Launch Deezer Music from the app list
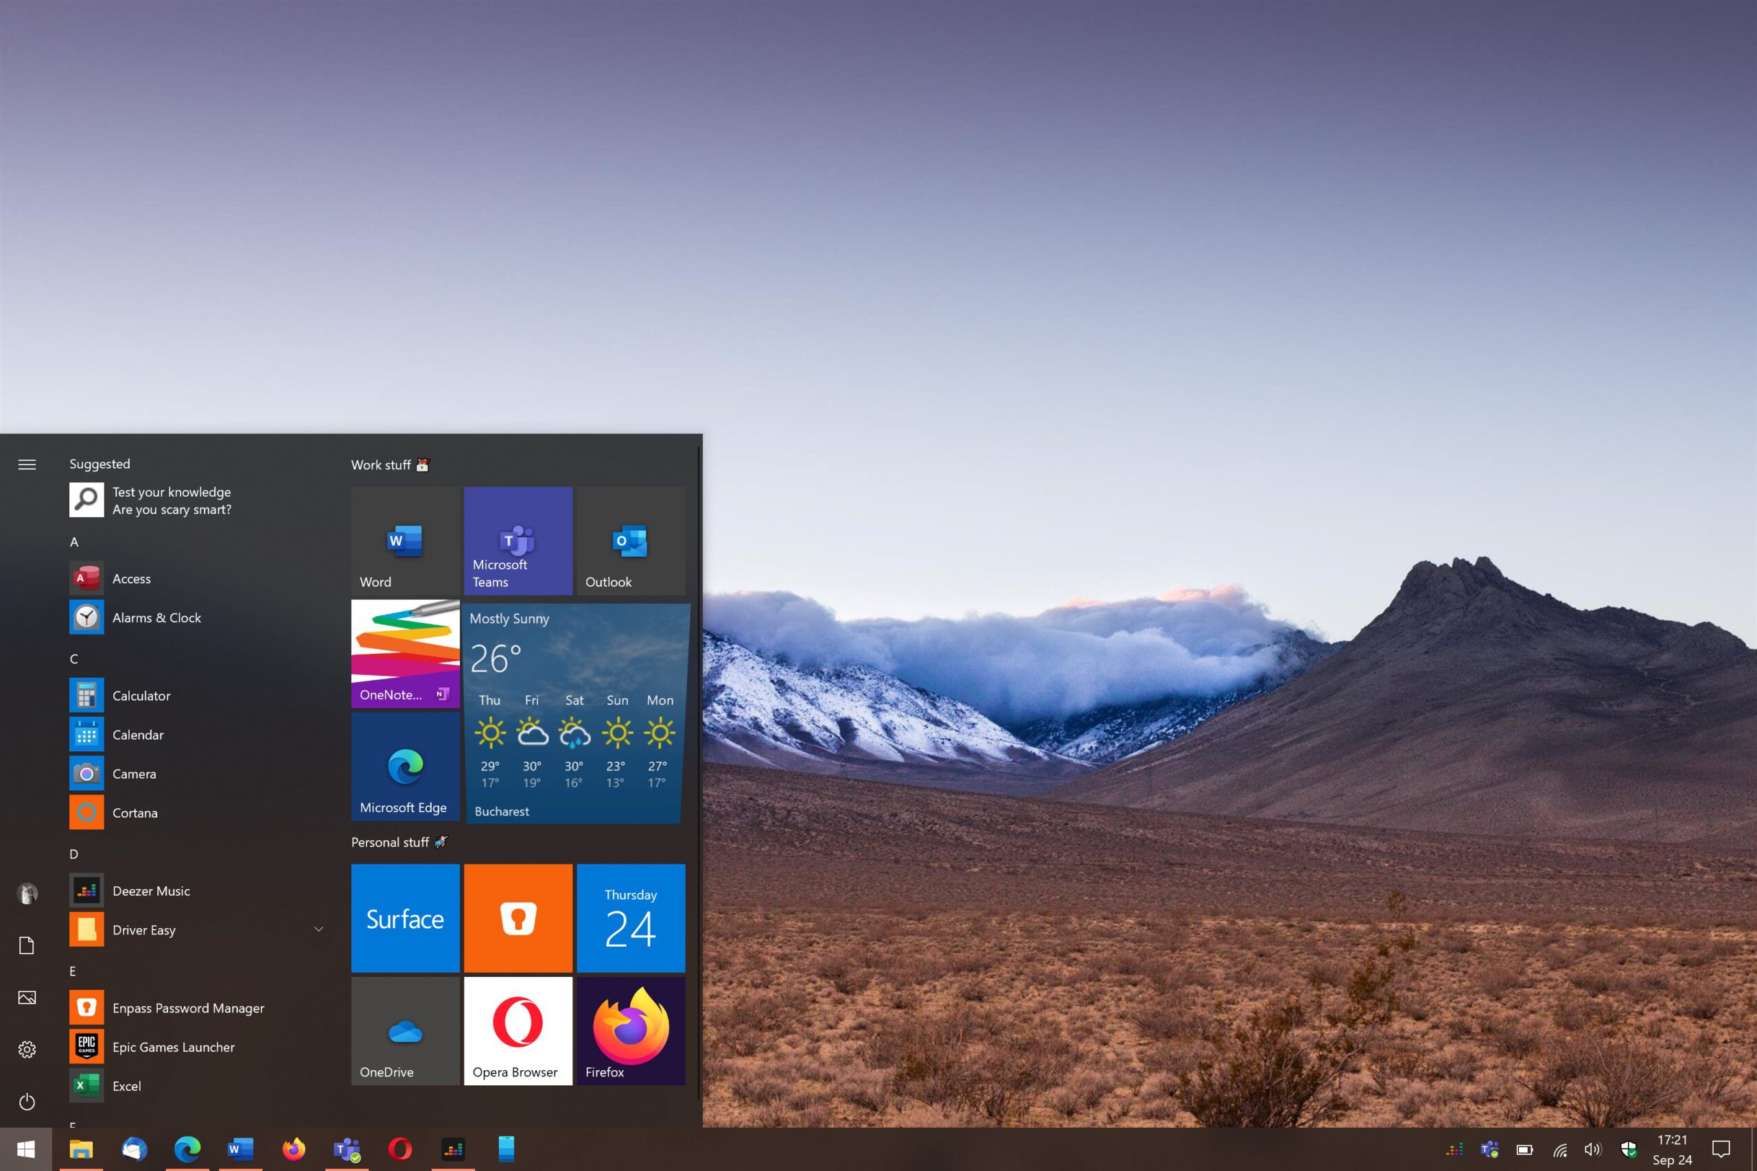 tap(199, 891)
